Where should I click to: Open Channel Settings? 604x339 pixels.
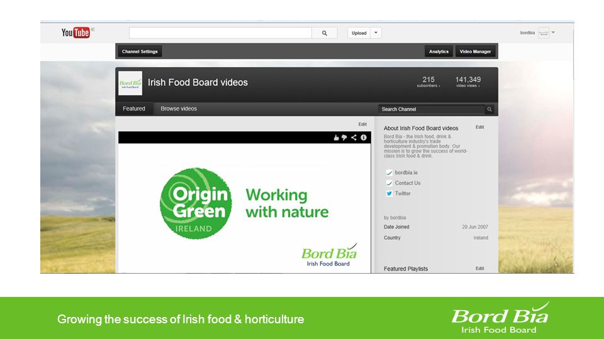pos(140,51)
